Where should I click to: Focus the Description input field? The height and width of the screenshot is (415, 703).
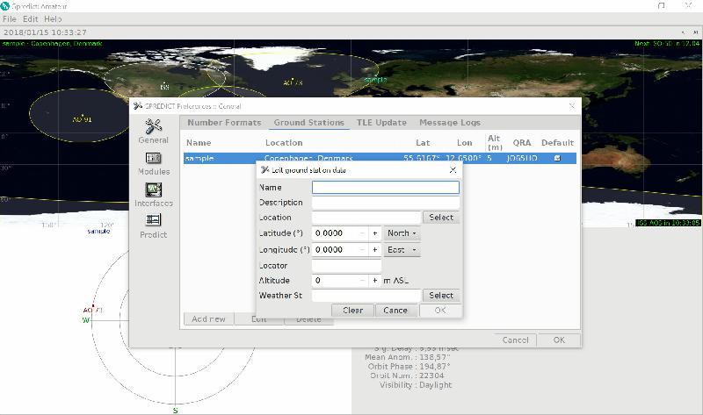386,203
